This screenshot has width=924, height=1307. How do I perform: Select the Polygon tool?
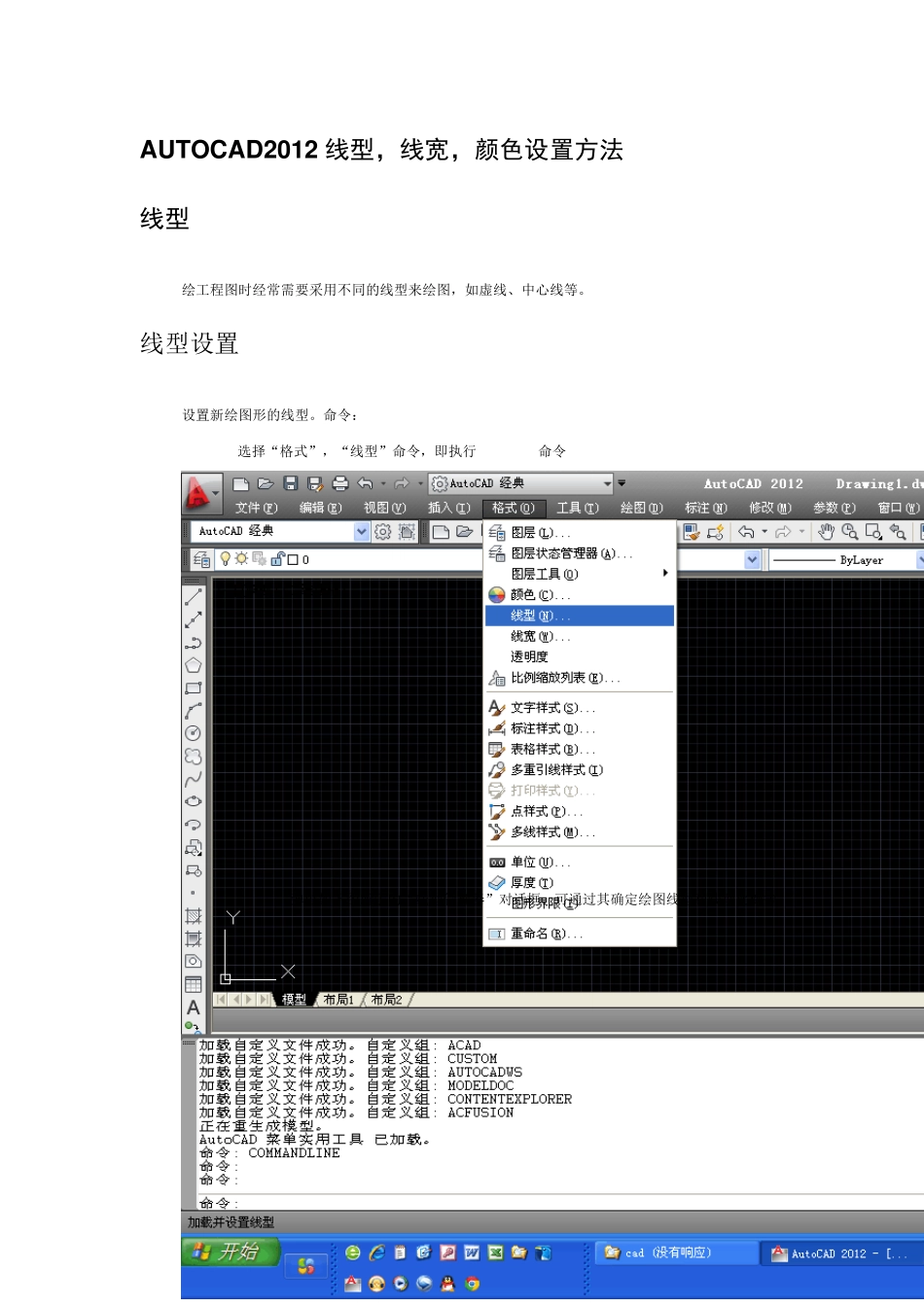[194, 665]
